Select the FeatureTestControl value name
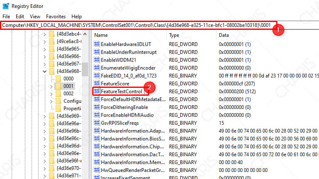The width and height of the screenshot is (319, 179). point(121,92)
